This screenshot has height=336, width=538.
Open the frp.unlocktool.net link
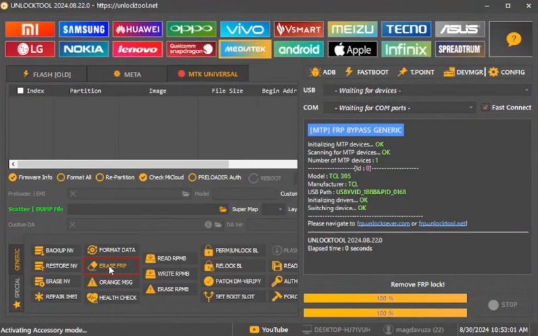442,224
